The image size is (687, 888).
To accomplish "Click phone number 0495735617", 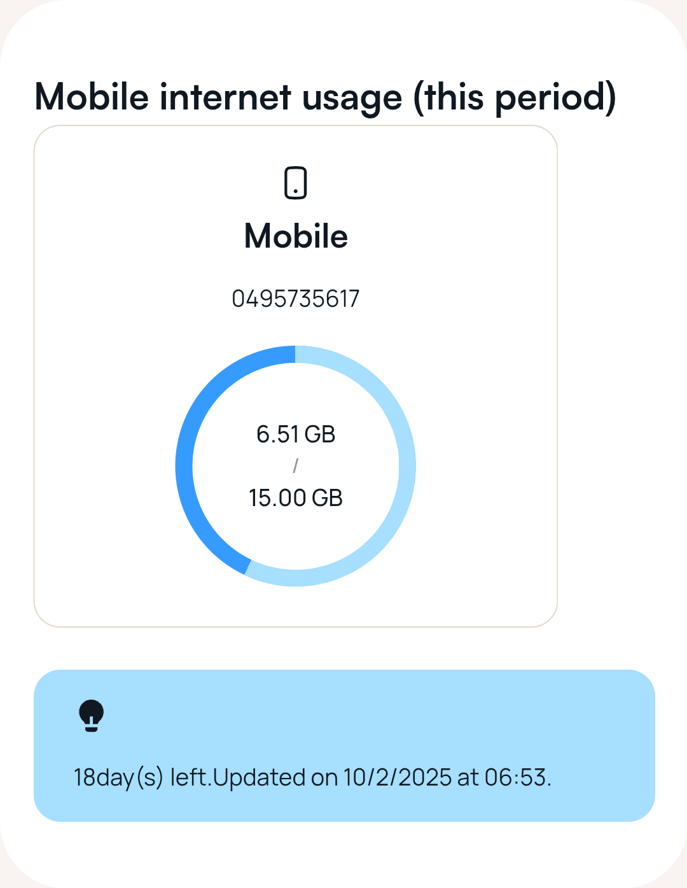I will [x=296, y=299].
